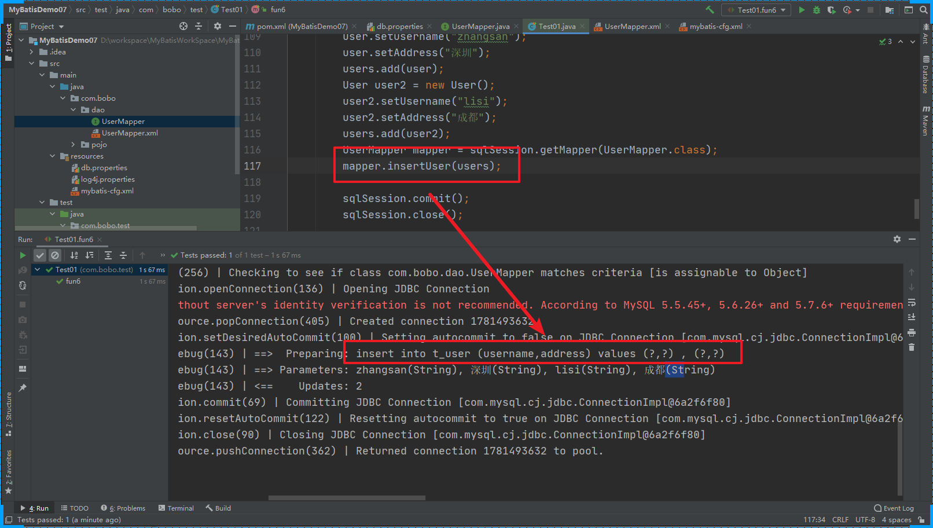933x528 pixels.
Task: Toggle Show Passed tests checkmark button
Action: [40, 255]
